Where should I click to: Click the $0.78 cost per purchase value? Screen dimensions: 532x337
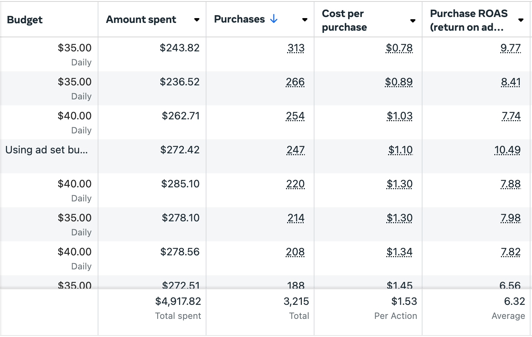(x=399, y=48)
